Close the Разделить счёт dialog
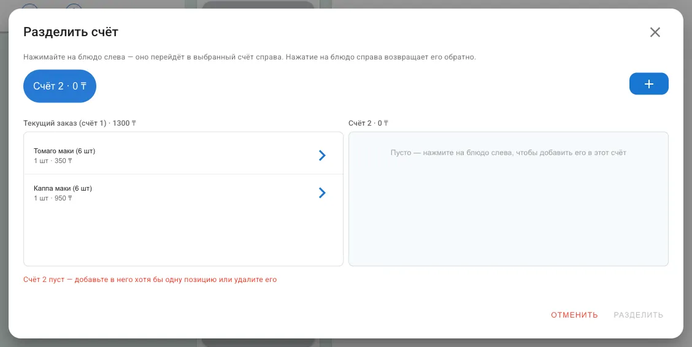The image size is (692, 347). click(x=655, y=32)
